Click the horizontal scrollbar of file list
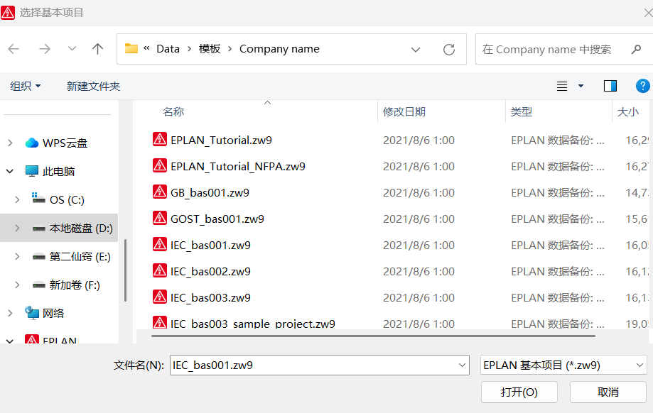 (373, 336)
